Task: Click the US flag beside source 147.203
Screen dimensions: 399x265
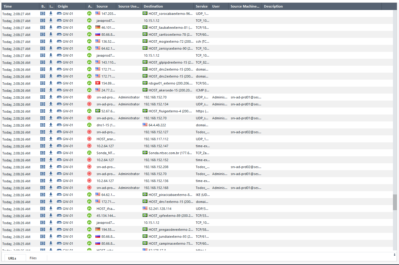Action: [97, 13]
